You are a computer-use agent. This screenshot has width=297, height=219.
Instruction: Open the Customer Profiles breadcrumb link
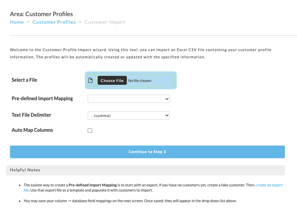click(x=54, y=22)
